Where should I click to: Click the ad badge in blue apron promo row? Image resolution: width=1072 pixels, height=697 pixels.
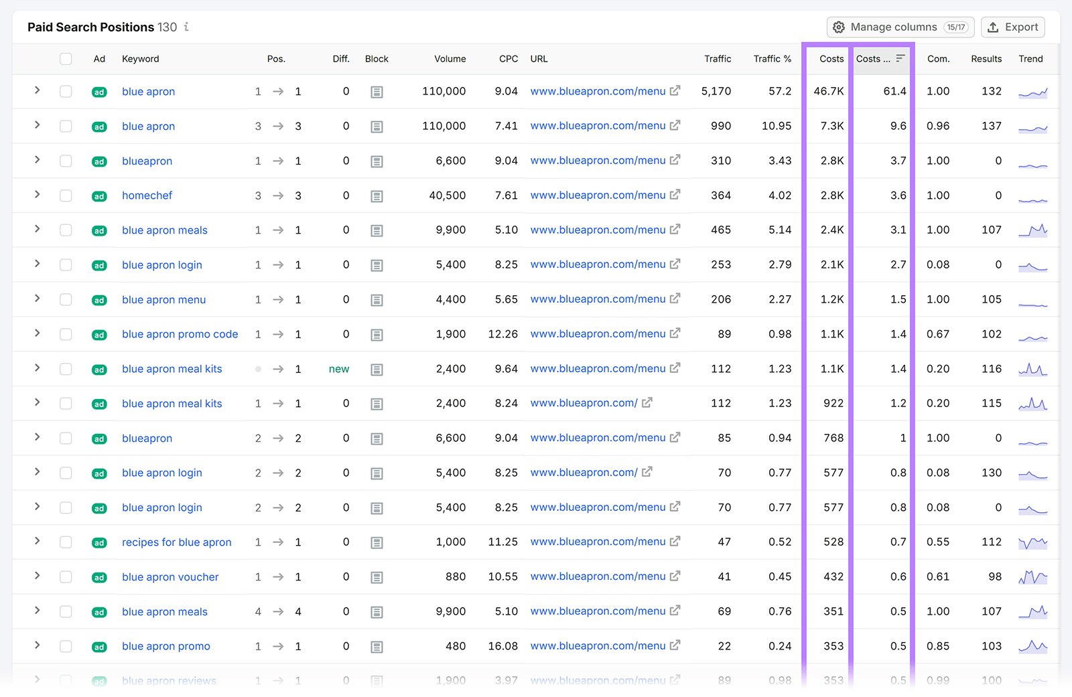pyautogui.click(x=99, y=647)
